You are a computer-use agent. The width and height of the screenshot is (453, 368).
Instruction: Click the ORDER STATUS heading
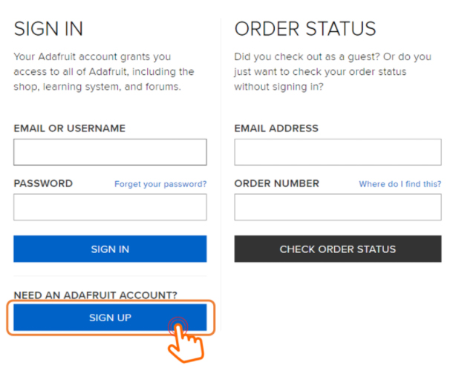coord(305,29)
